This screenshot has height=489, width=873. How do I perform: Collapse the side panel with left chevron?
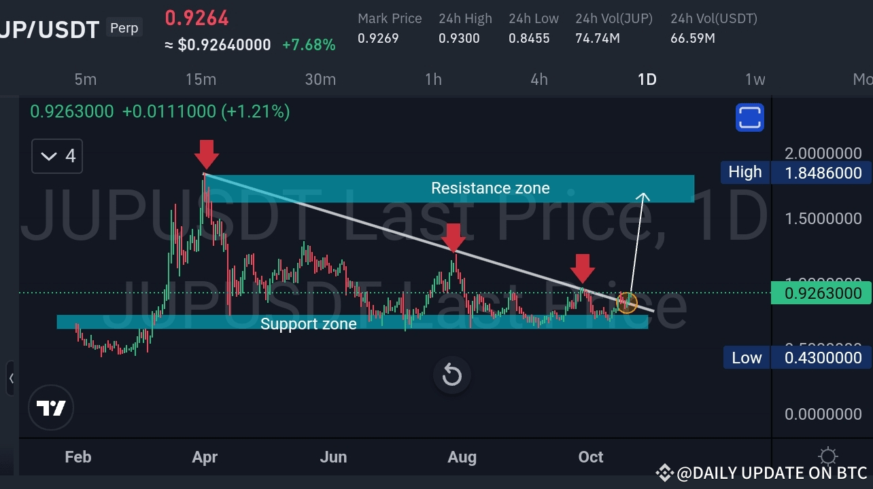[x=12, y=378]
